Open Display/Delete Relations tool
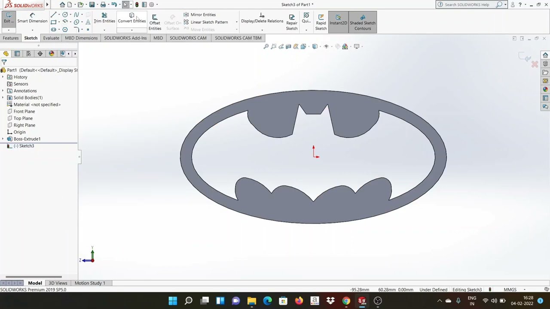Viewport: 550px width, 309px height. pos(262,18)
